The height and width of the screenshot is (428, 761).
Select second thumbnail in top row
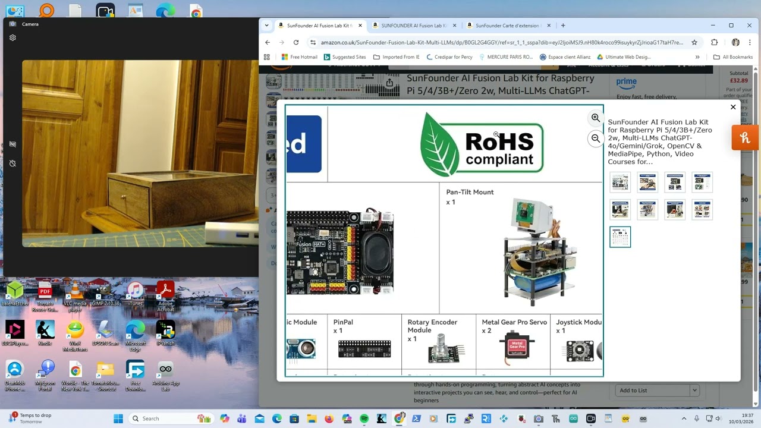647,182
